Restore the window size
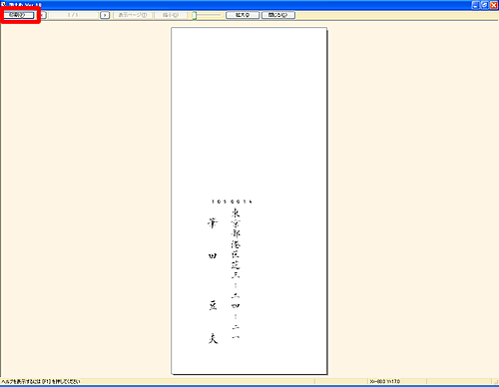The image size is (499, 387). pyautogui.click(x=485, y=5)
